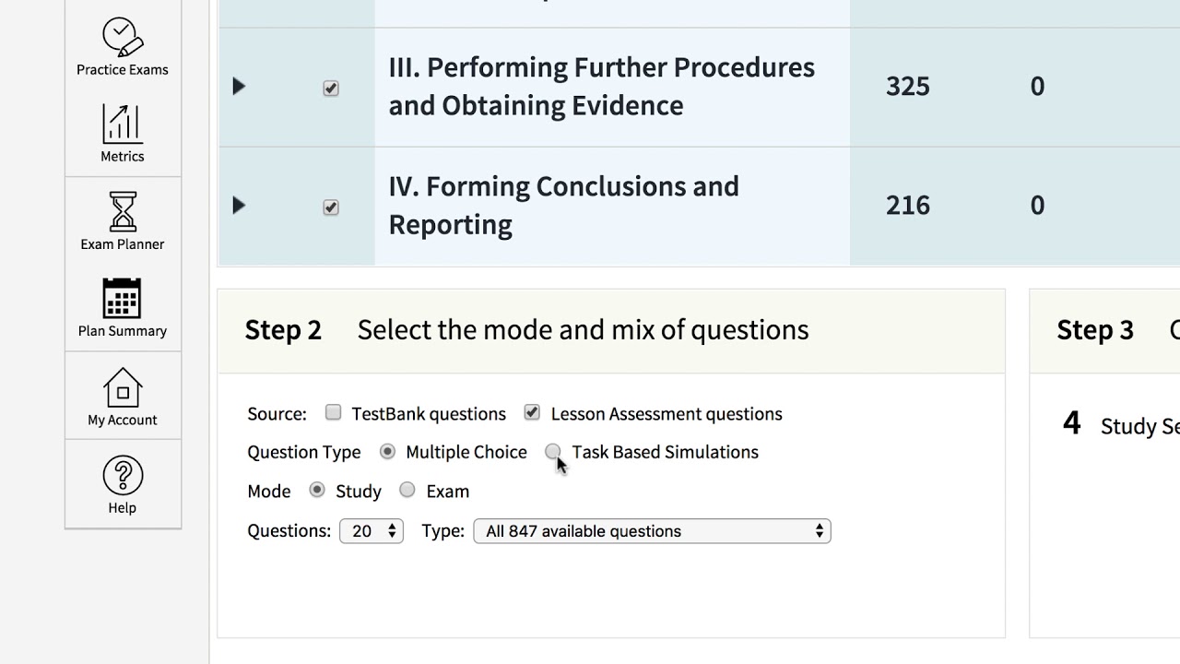Choose Study mode
Image resolution: width=1180 pixels, height=664 pixels.
[x=317, y=491]
